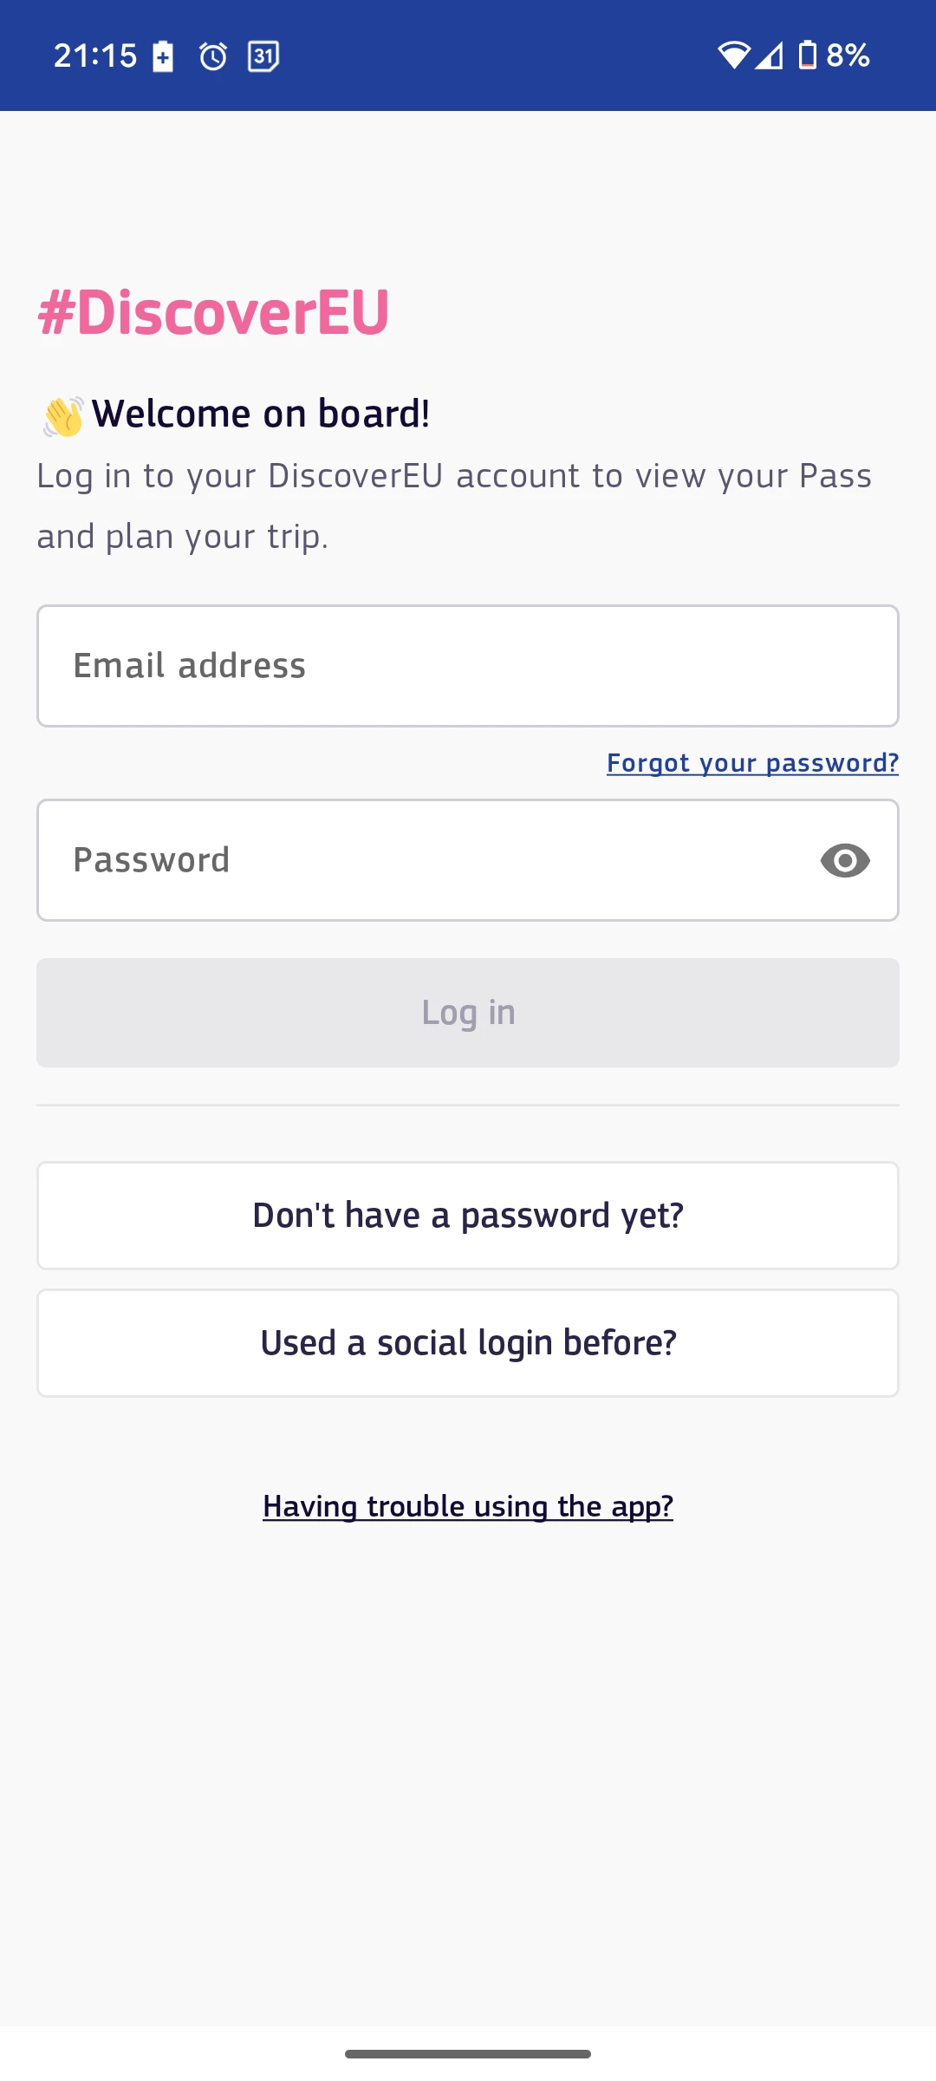
Task: Show the password with the eye icon
Action: [x=845, y=860]
